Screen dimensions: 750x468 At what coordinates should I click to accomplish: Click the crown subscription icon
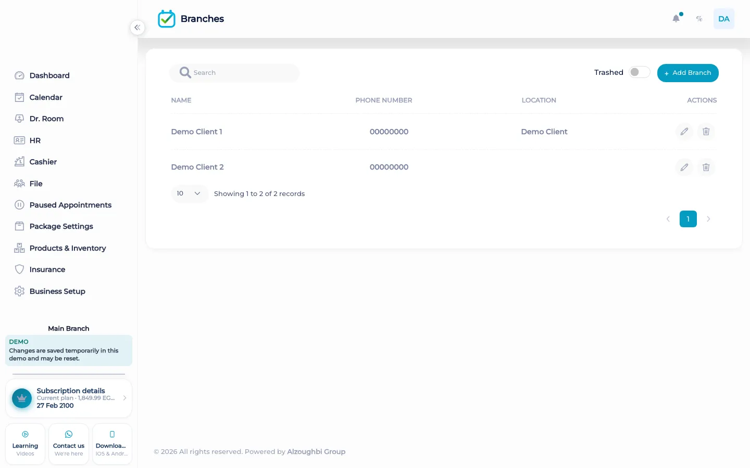(x=22, y=398)
